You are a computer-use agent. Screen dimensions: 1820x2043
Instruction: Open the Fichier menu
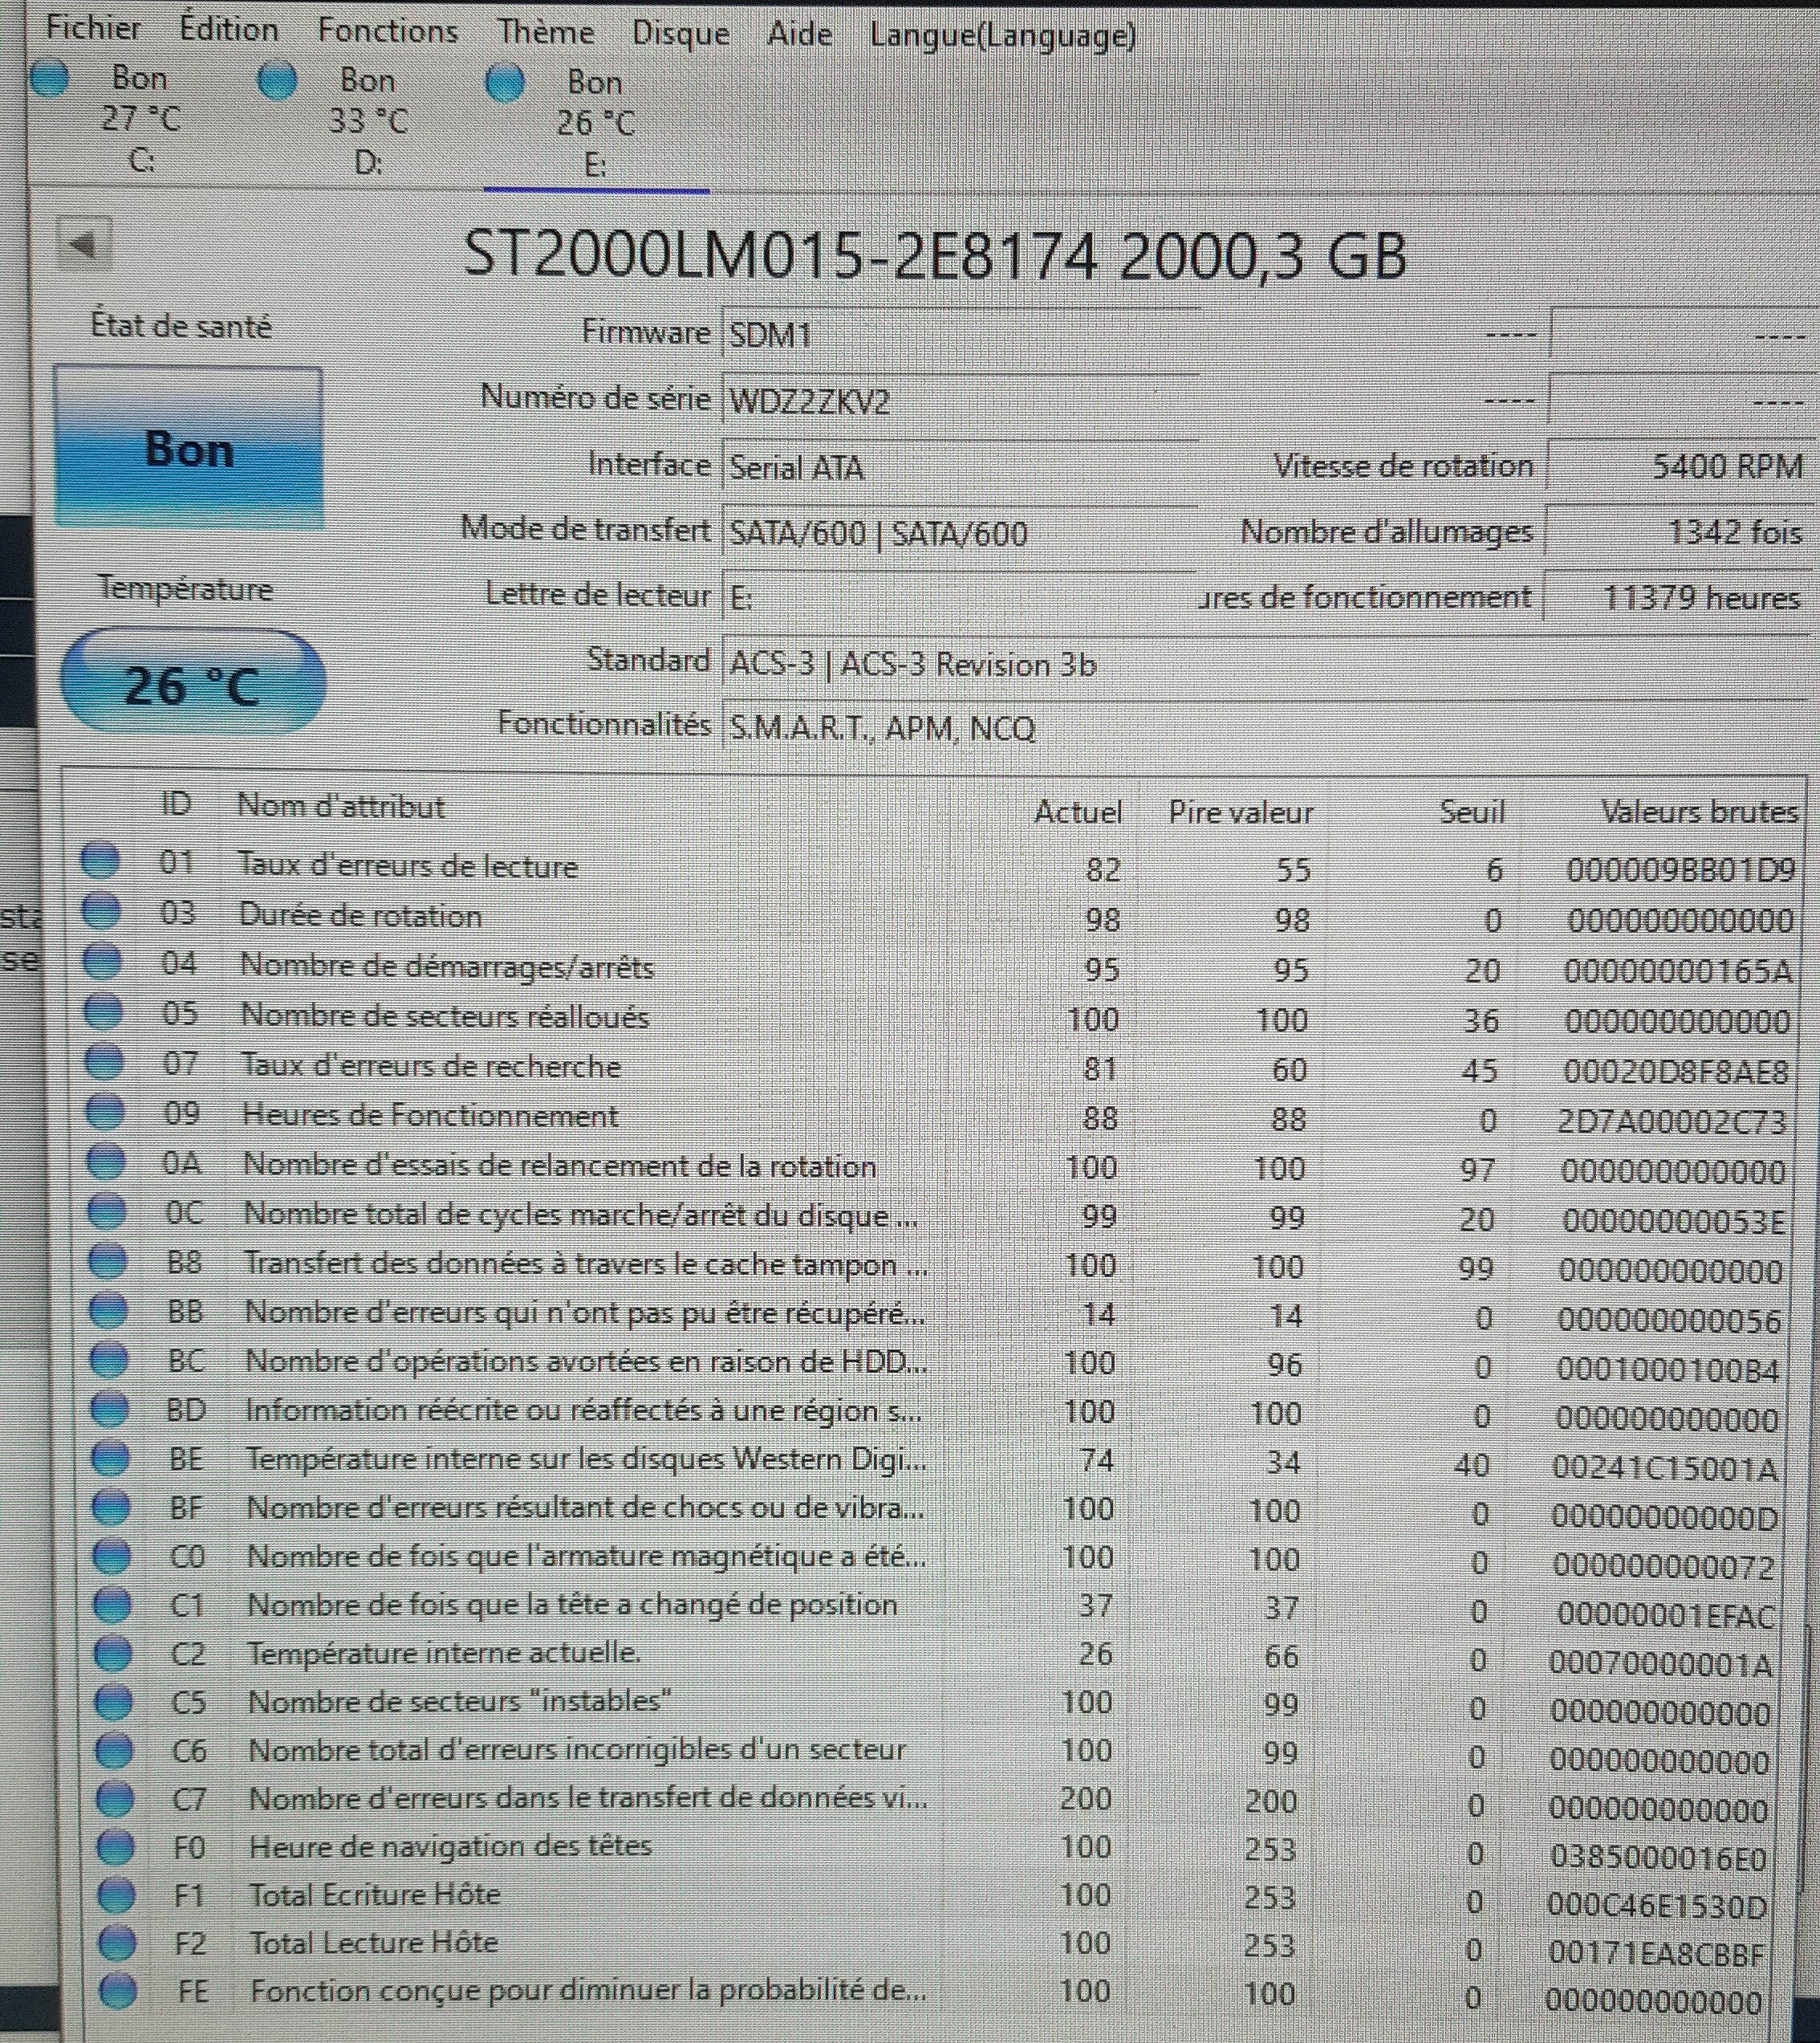click(93, 28)
